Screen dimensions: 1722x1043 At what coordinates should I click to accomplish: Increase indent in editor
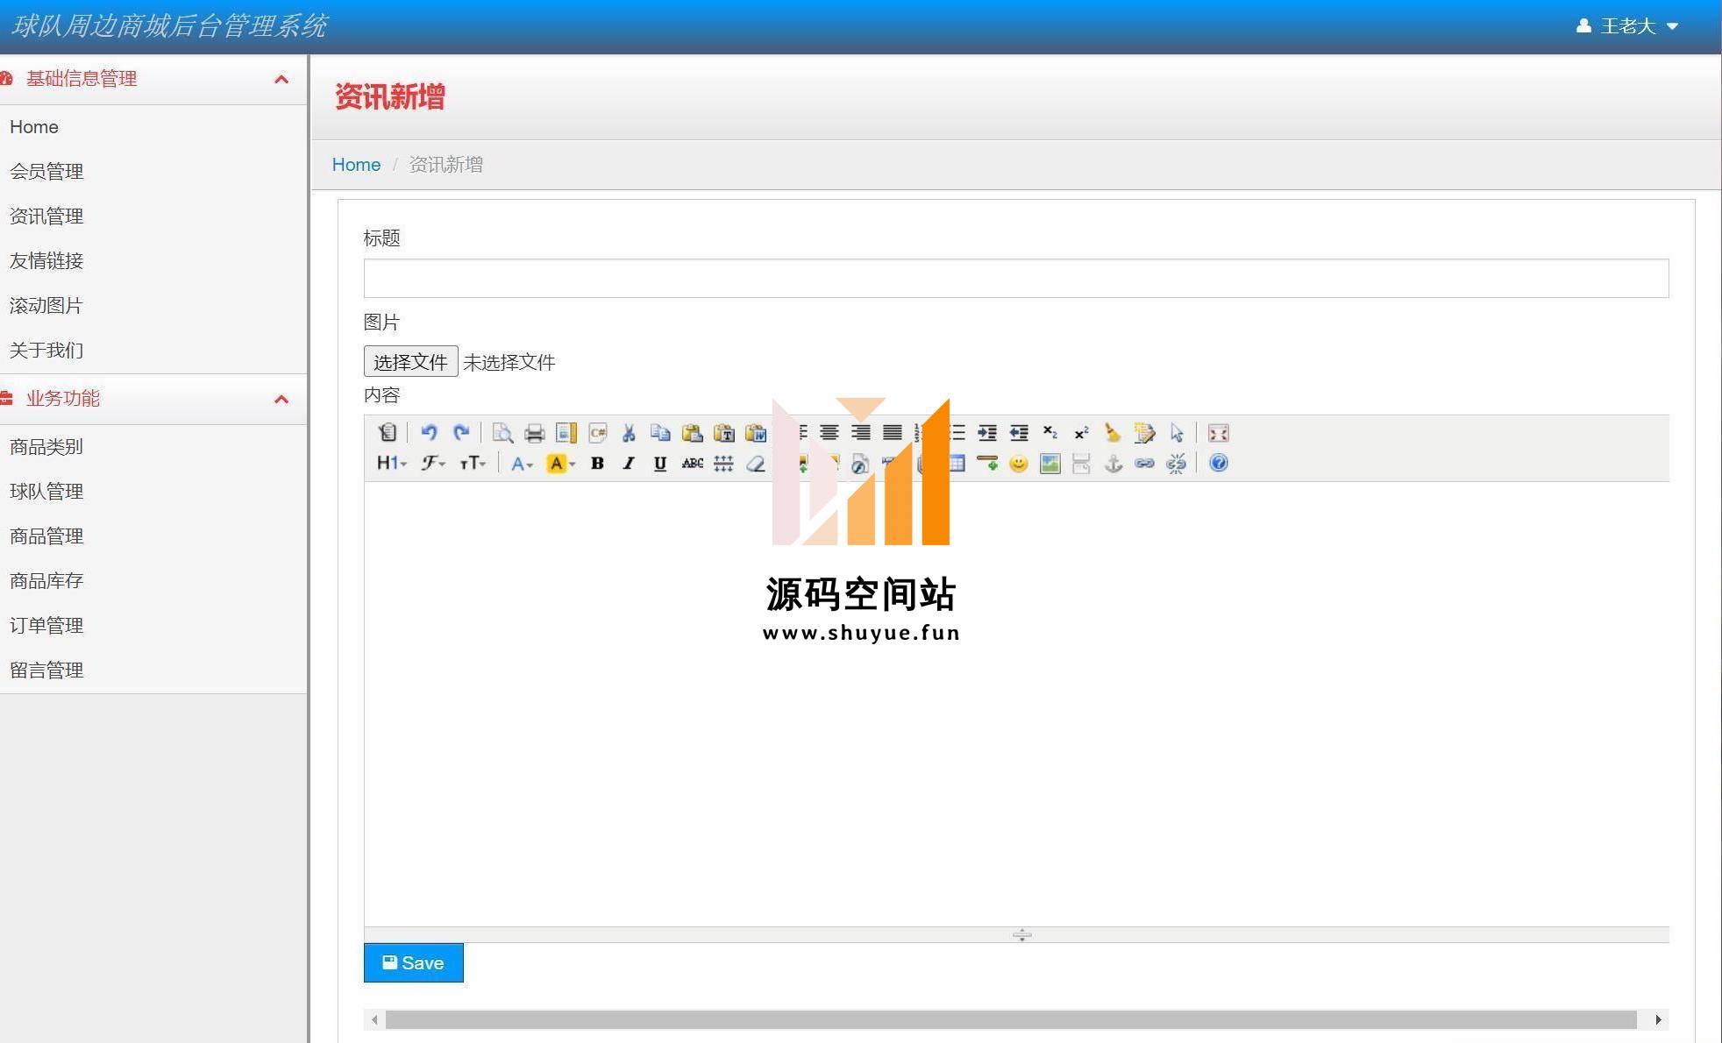tap(987, 432)
